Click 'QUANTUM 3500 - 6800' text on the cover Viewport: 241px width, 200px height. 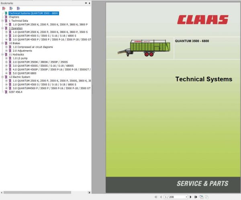192,41
